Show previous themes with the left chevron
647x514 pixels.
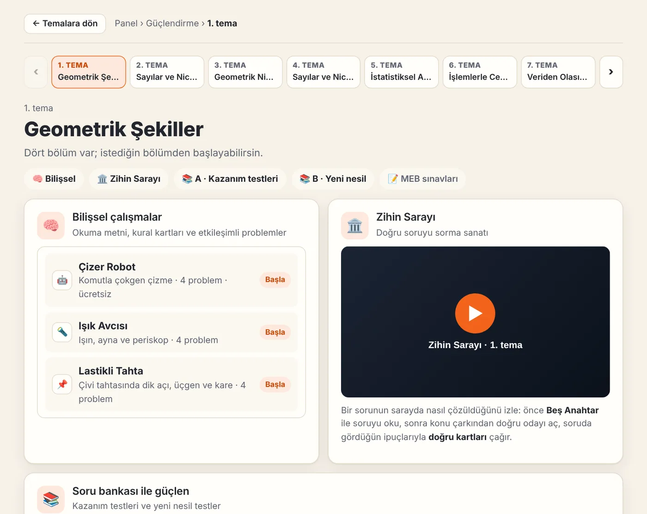(x=36, y=72)
